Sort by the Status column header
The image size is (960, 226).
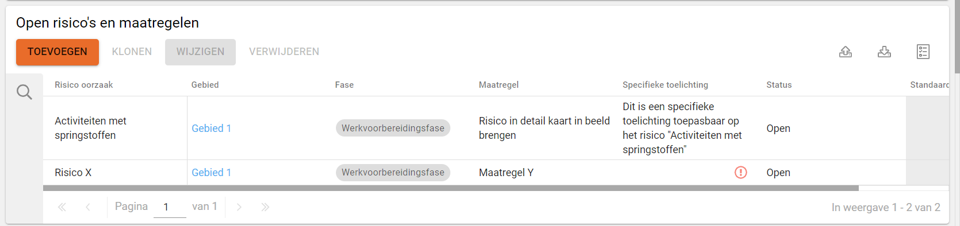[x=779, y=85]
